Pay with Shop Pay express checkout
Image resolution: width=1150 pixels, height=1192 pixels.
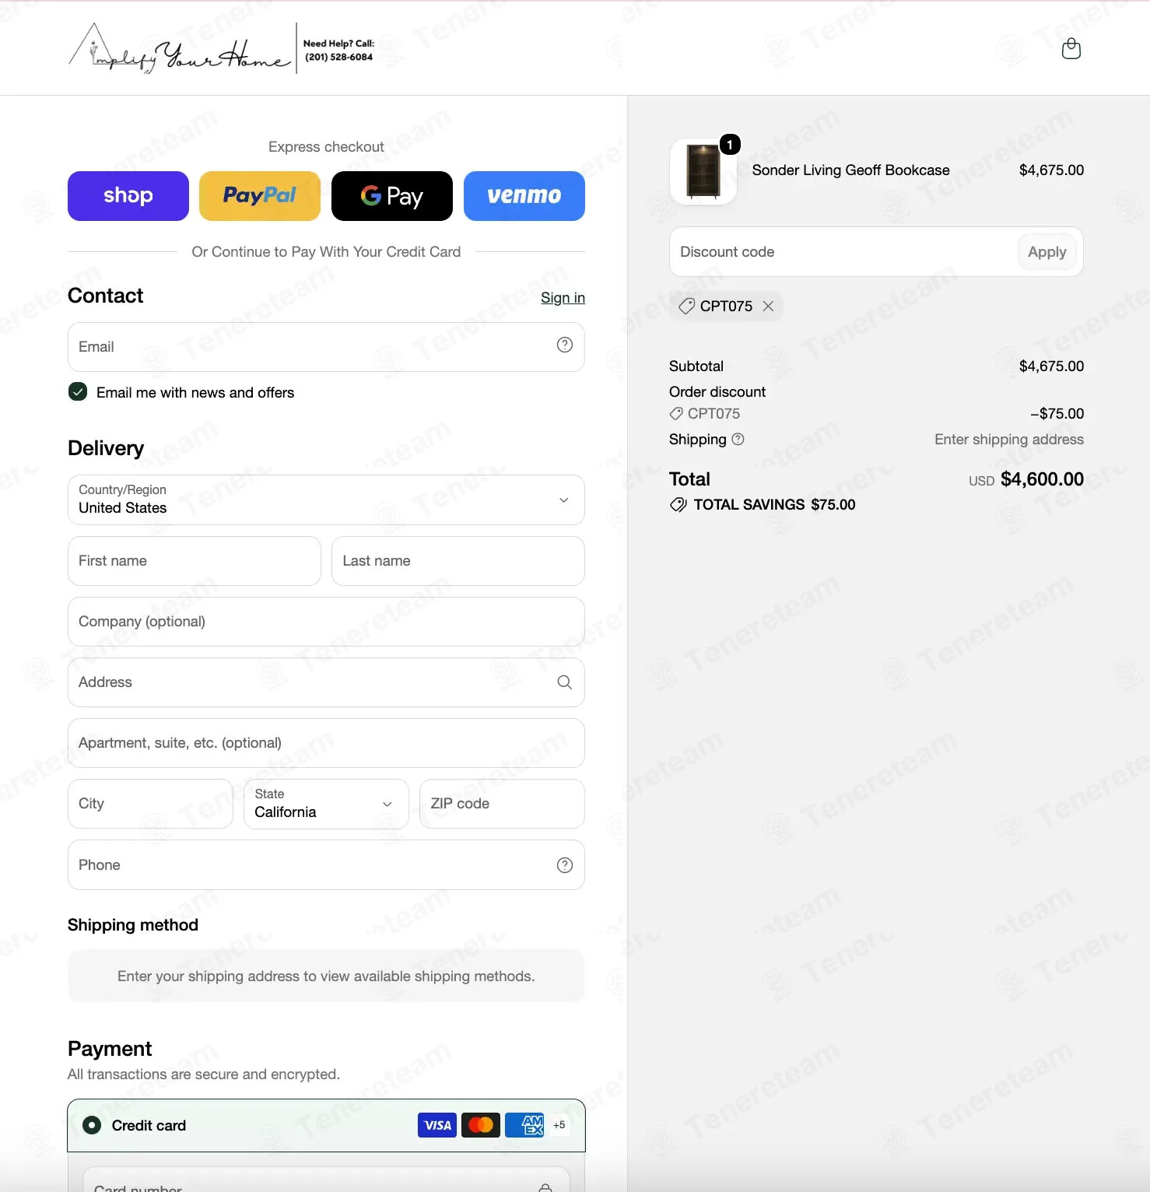[x=128, y=196]
